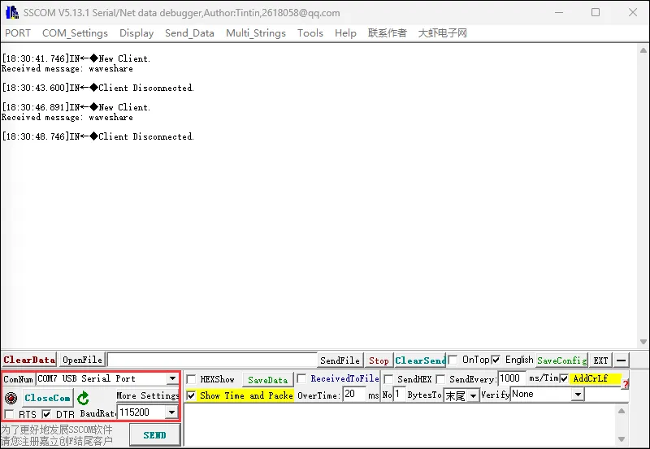650x449 pixels.
Task: Click the red record indicator icon
Action: (x=11, y=398)
